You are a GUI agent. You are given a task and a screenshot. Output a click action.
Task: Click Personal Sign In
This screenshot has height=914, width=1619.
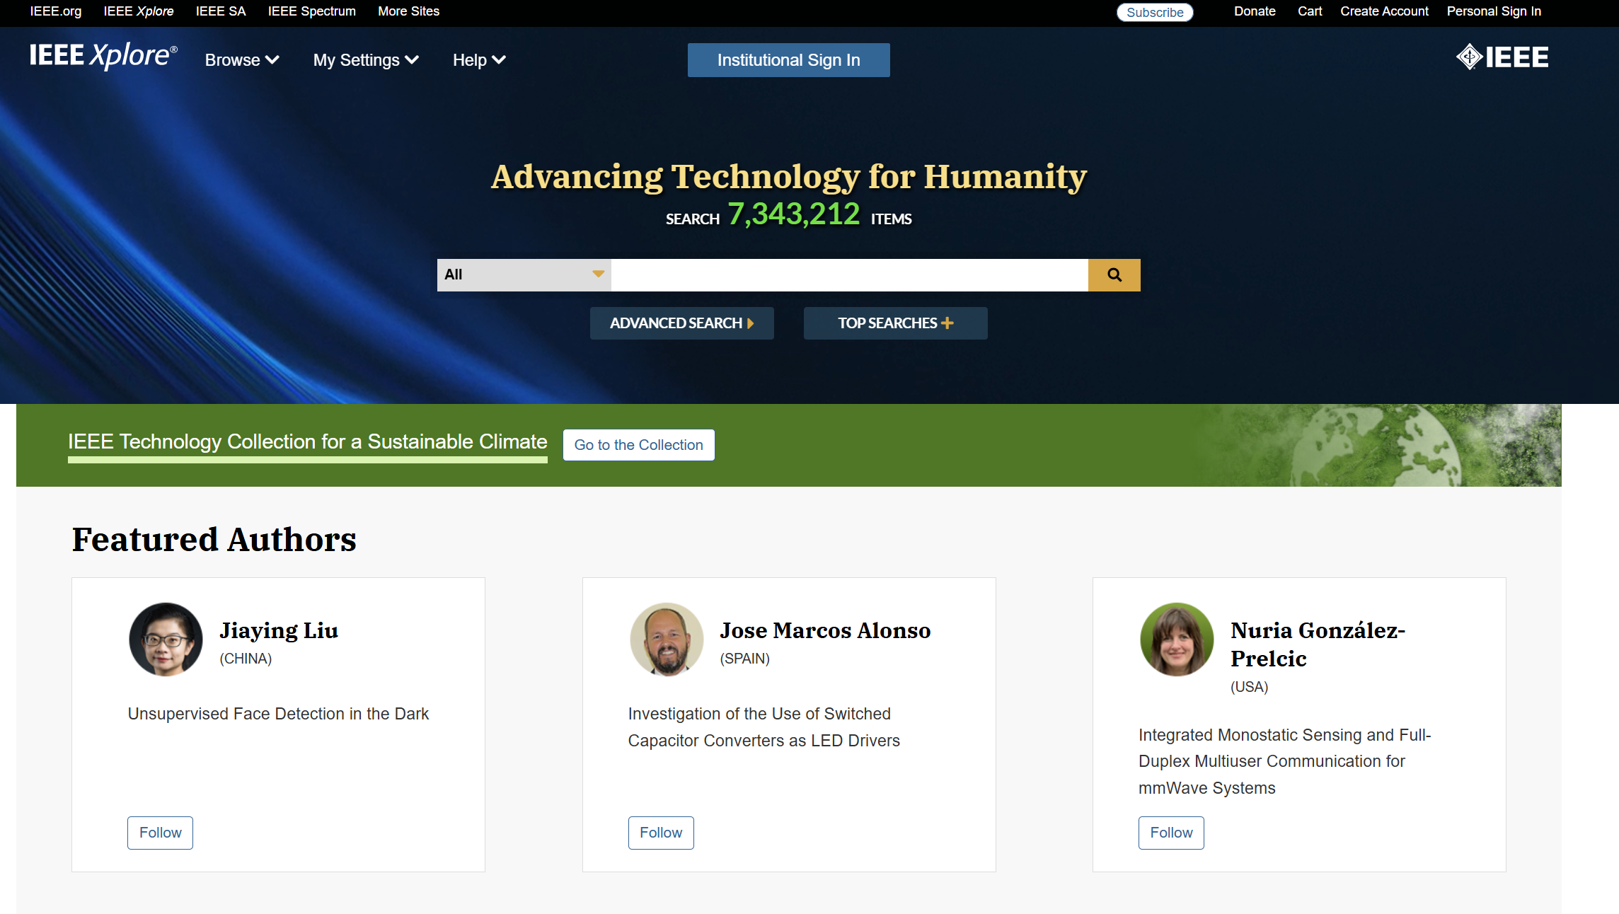1494,11
